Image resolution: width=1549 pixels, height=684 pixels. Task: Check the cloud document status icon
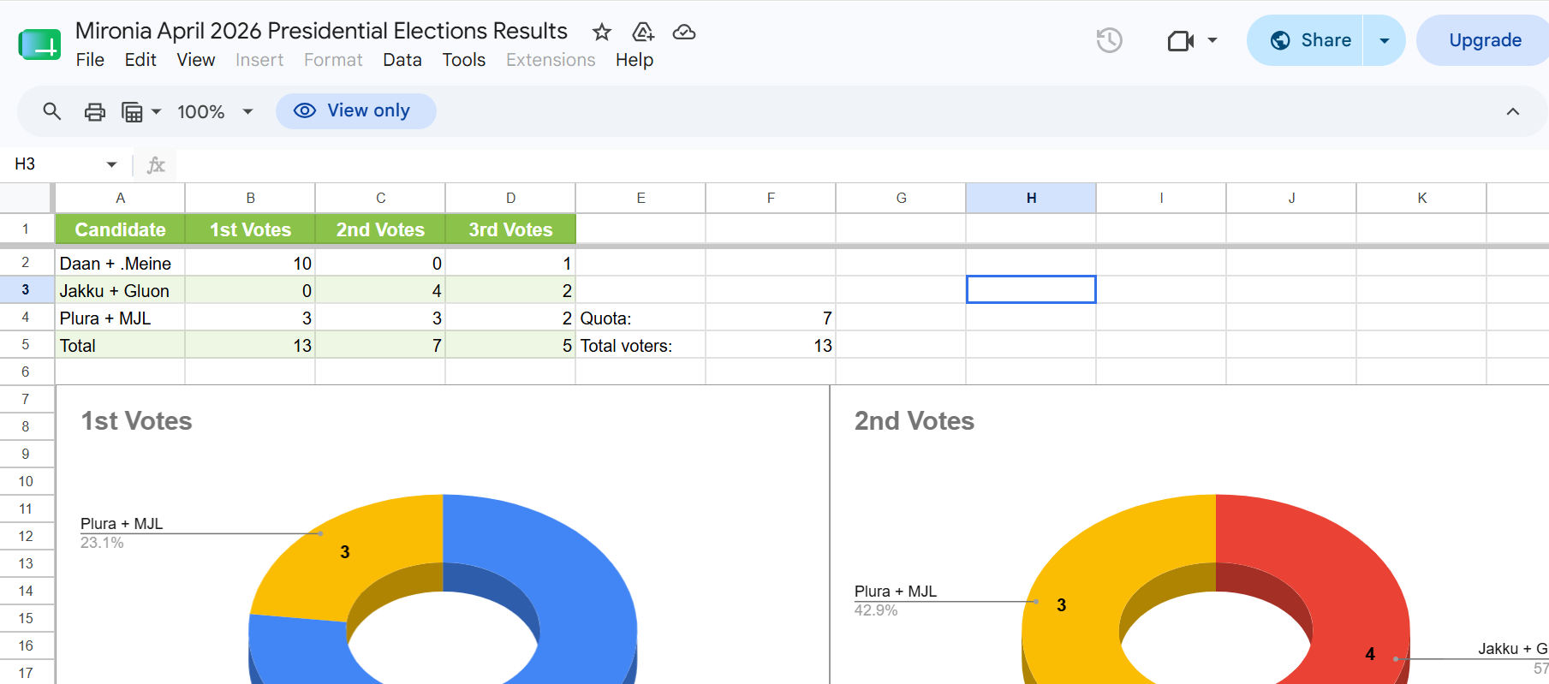(x=684, y=33)
